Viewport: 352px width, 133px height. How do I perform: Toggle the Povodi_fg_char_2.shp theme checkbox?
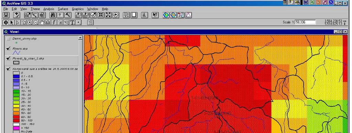coord(9,59)
